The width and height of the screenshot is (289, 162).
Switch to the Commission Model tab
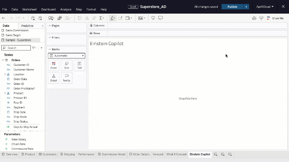111,154
